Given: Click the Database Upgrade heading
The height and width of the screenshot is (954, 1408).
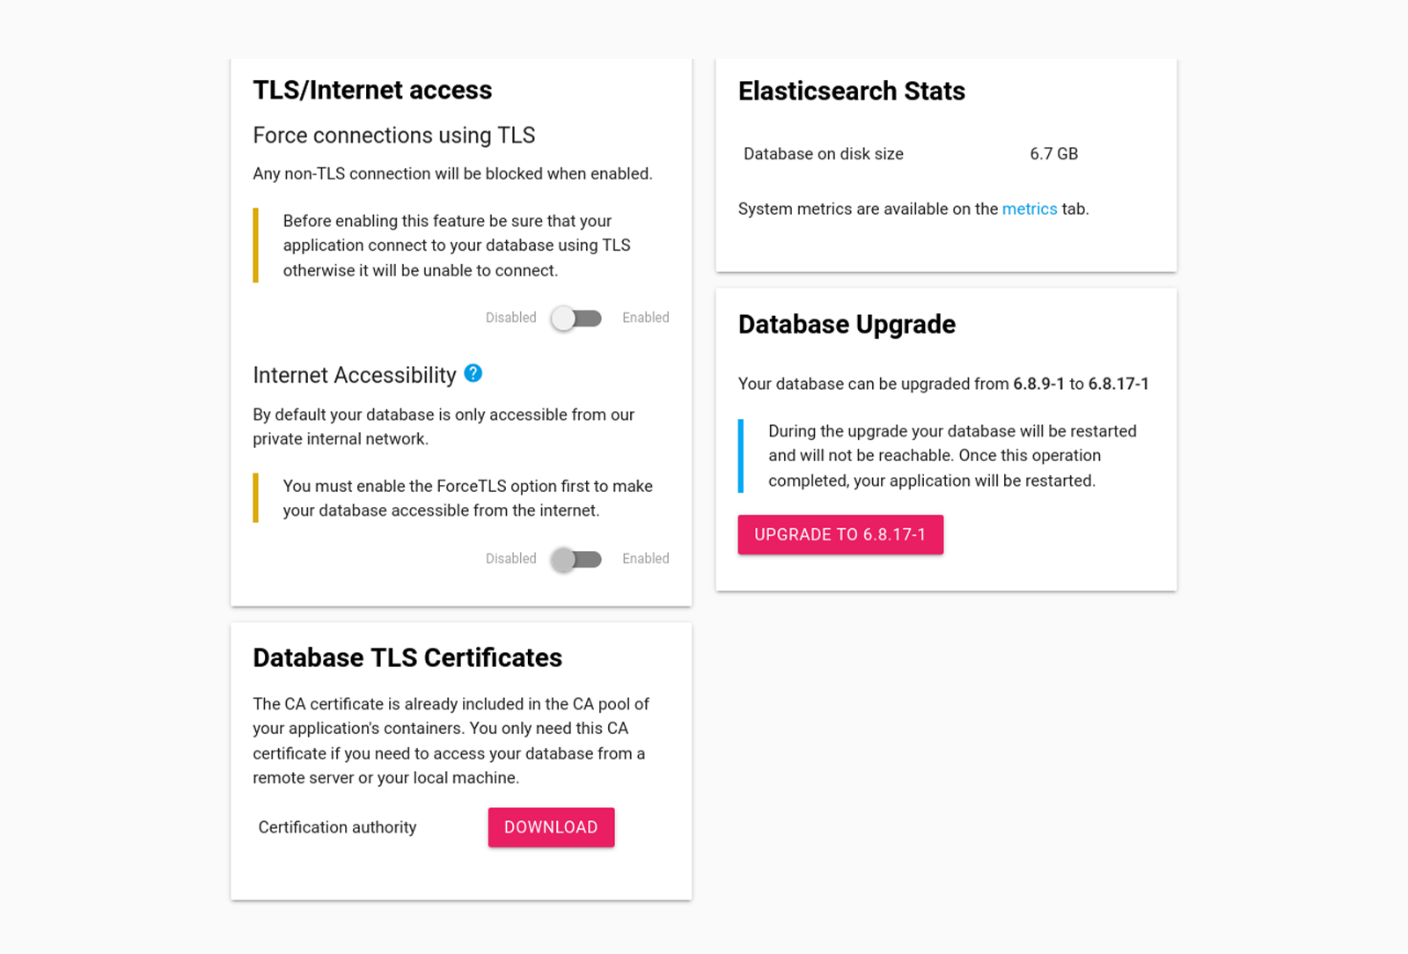Looking at the screenshot, I should pos(847,324).
